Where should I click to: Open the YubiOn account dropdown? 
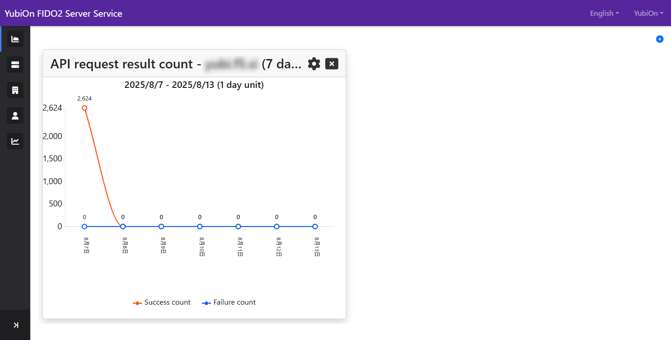click(x=649, y=13)
